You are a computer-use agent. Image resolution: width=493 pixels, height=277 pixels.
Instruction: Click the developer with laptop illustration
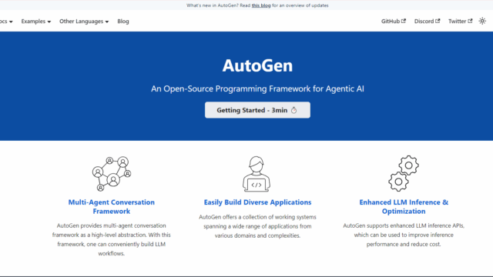[257, 174]
